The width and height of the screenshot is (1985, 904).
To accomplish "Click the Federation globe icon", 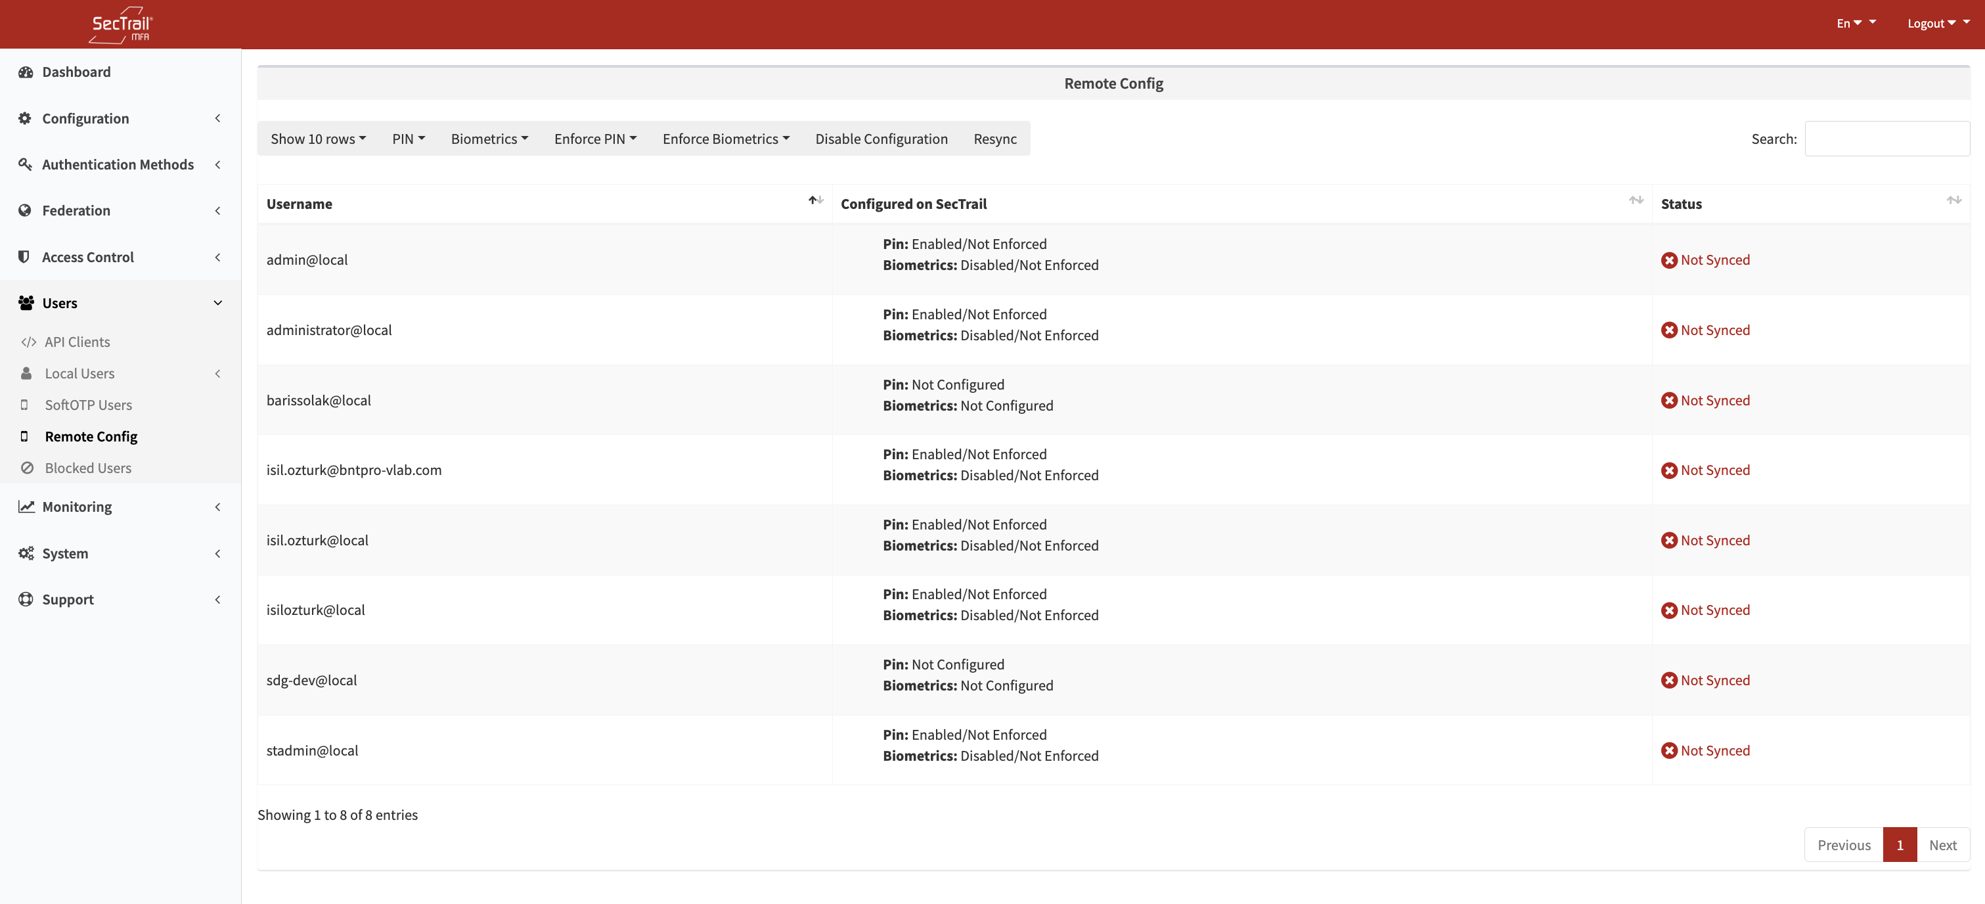I will click(x=26, y=210).
